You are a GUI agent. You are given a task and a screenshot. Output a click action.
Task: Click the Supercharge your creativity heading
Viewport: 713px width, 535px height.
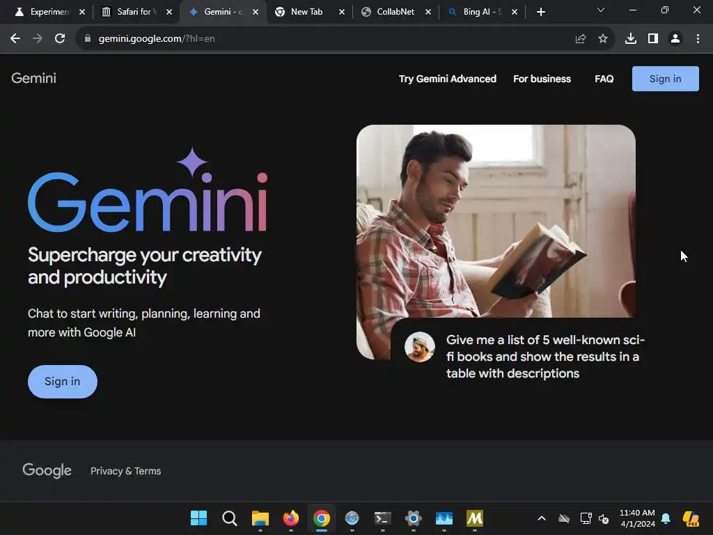click(144, 266)
